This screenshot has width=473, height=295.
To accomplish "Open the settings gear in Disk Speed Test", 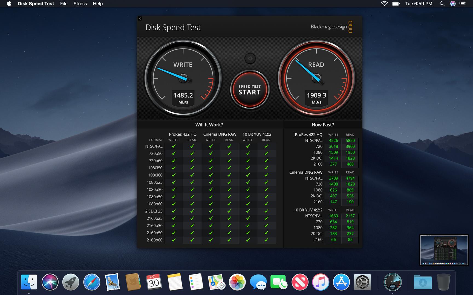I will 250,58.
